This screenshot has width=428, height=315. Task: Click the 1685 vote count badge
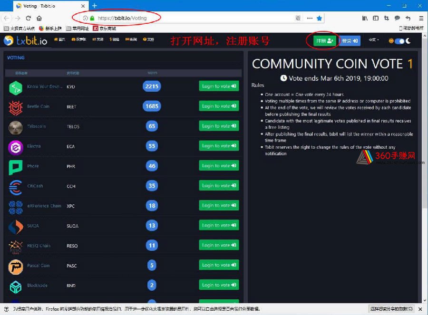click(x=152, y=106)
